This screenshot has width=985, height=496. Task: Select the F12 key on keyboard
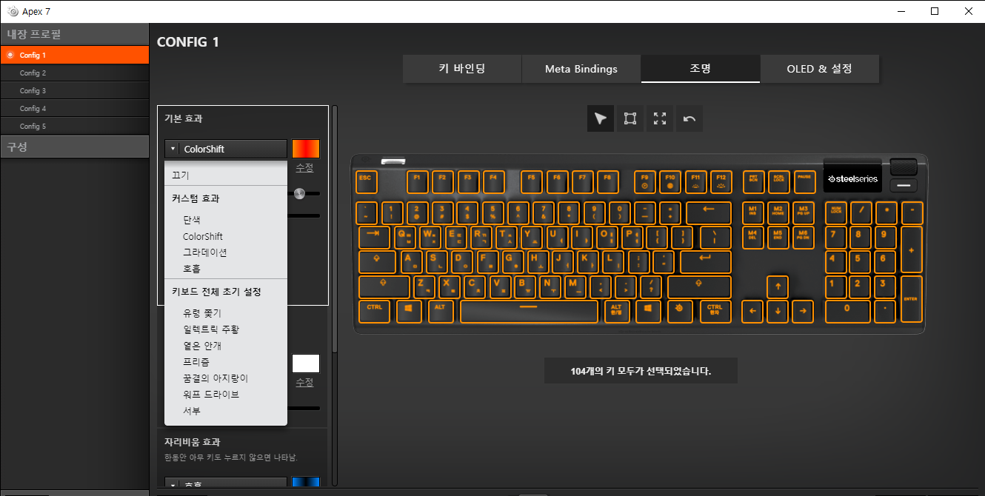pyautogui.click(x=721, y=182)
